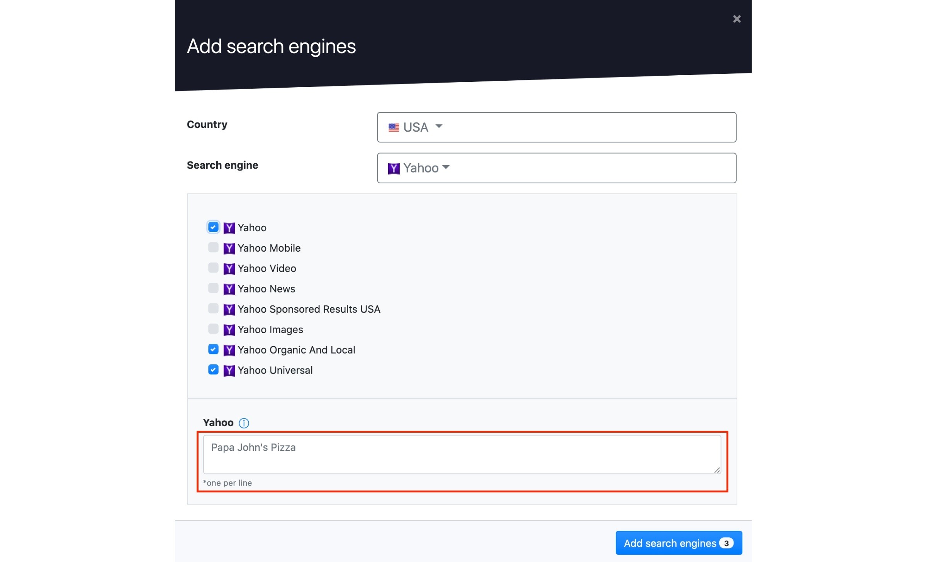Close the Add search engines dialog

tap(737, 19)
